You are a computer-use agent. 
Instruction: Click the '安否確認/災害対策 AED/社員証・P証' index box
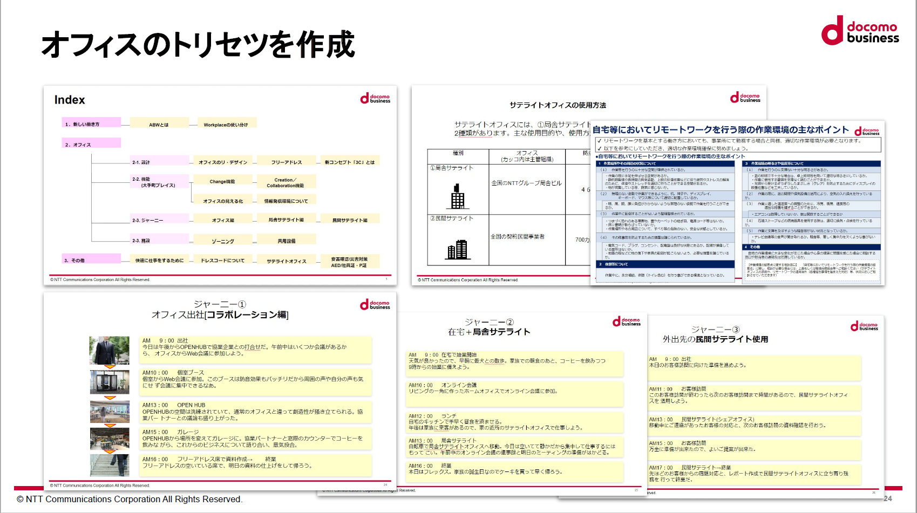coord(350,262)
